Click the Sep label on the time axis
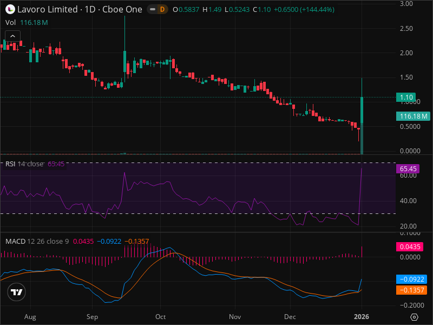The height and width of the screenshot is (325, 433). (x=92, y=317)
